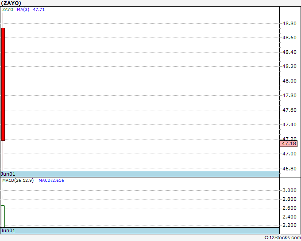Viewport: 301px width, 241px height.
Task: Click the Jun01 date under price chart
Action: point(8,174)
